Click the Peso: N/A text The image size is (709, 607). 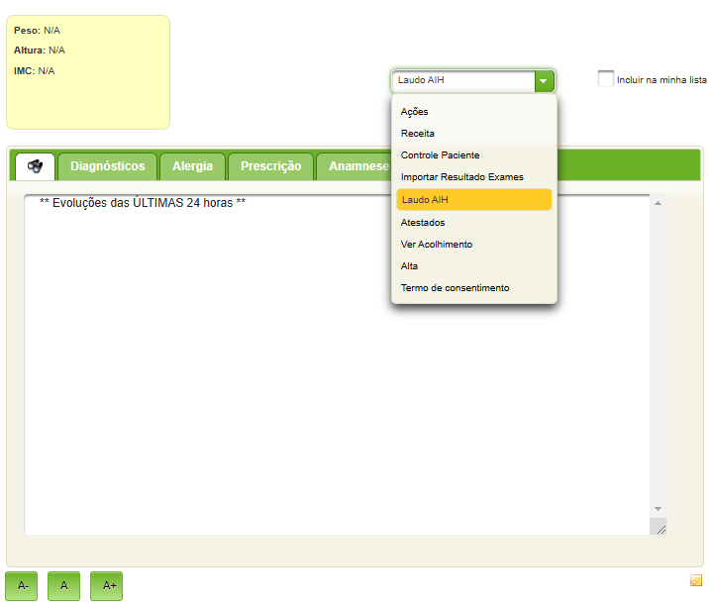click(37, 31)
